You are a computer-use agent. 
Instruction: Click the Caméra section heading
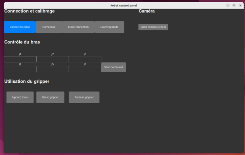[x=147, y=11]
